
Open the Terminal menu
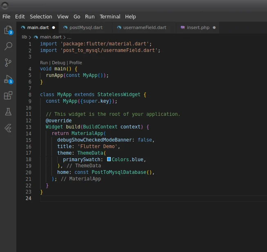110,16
